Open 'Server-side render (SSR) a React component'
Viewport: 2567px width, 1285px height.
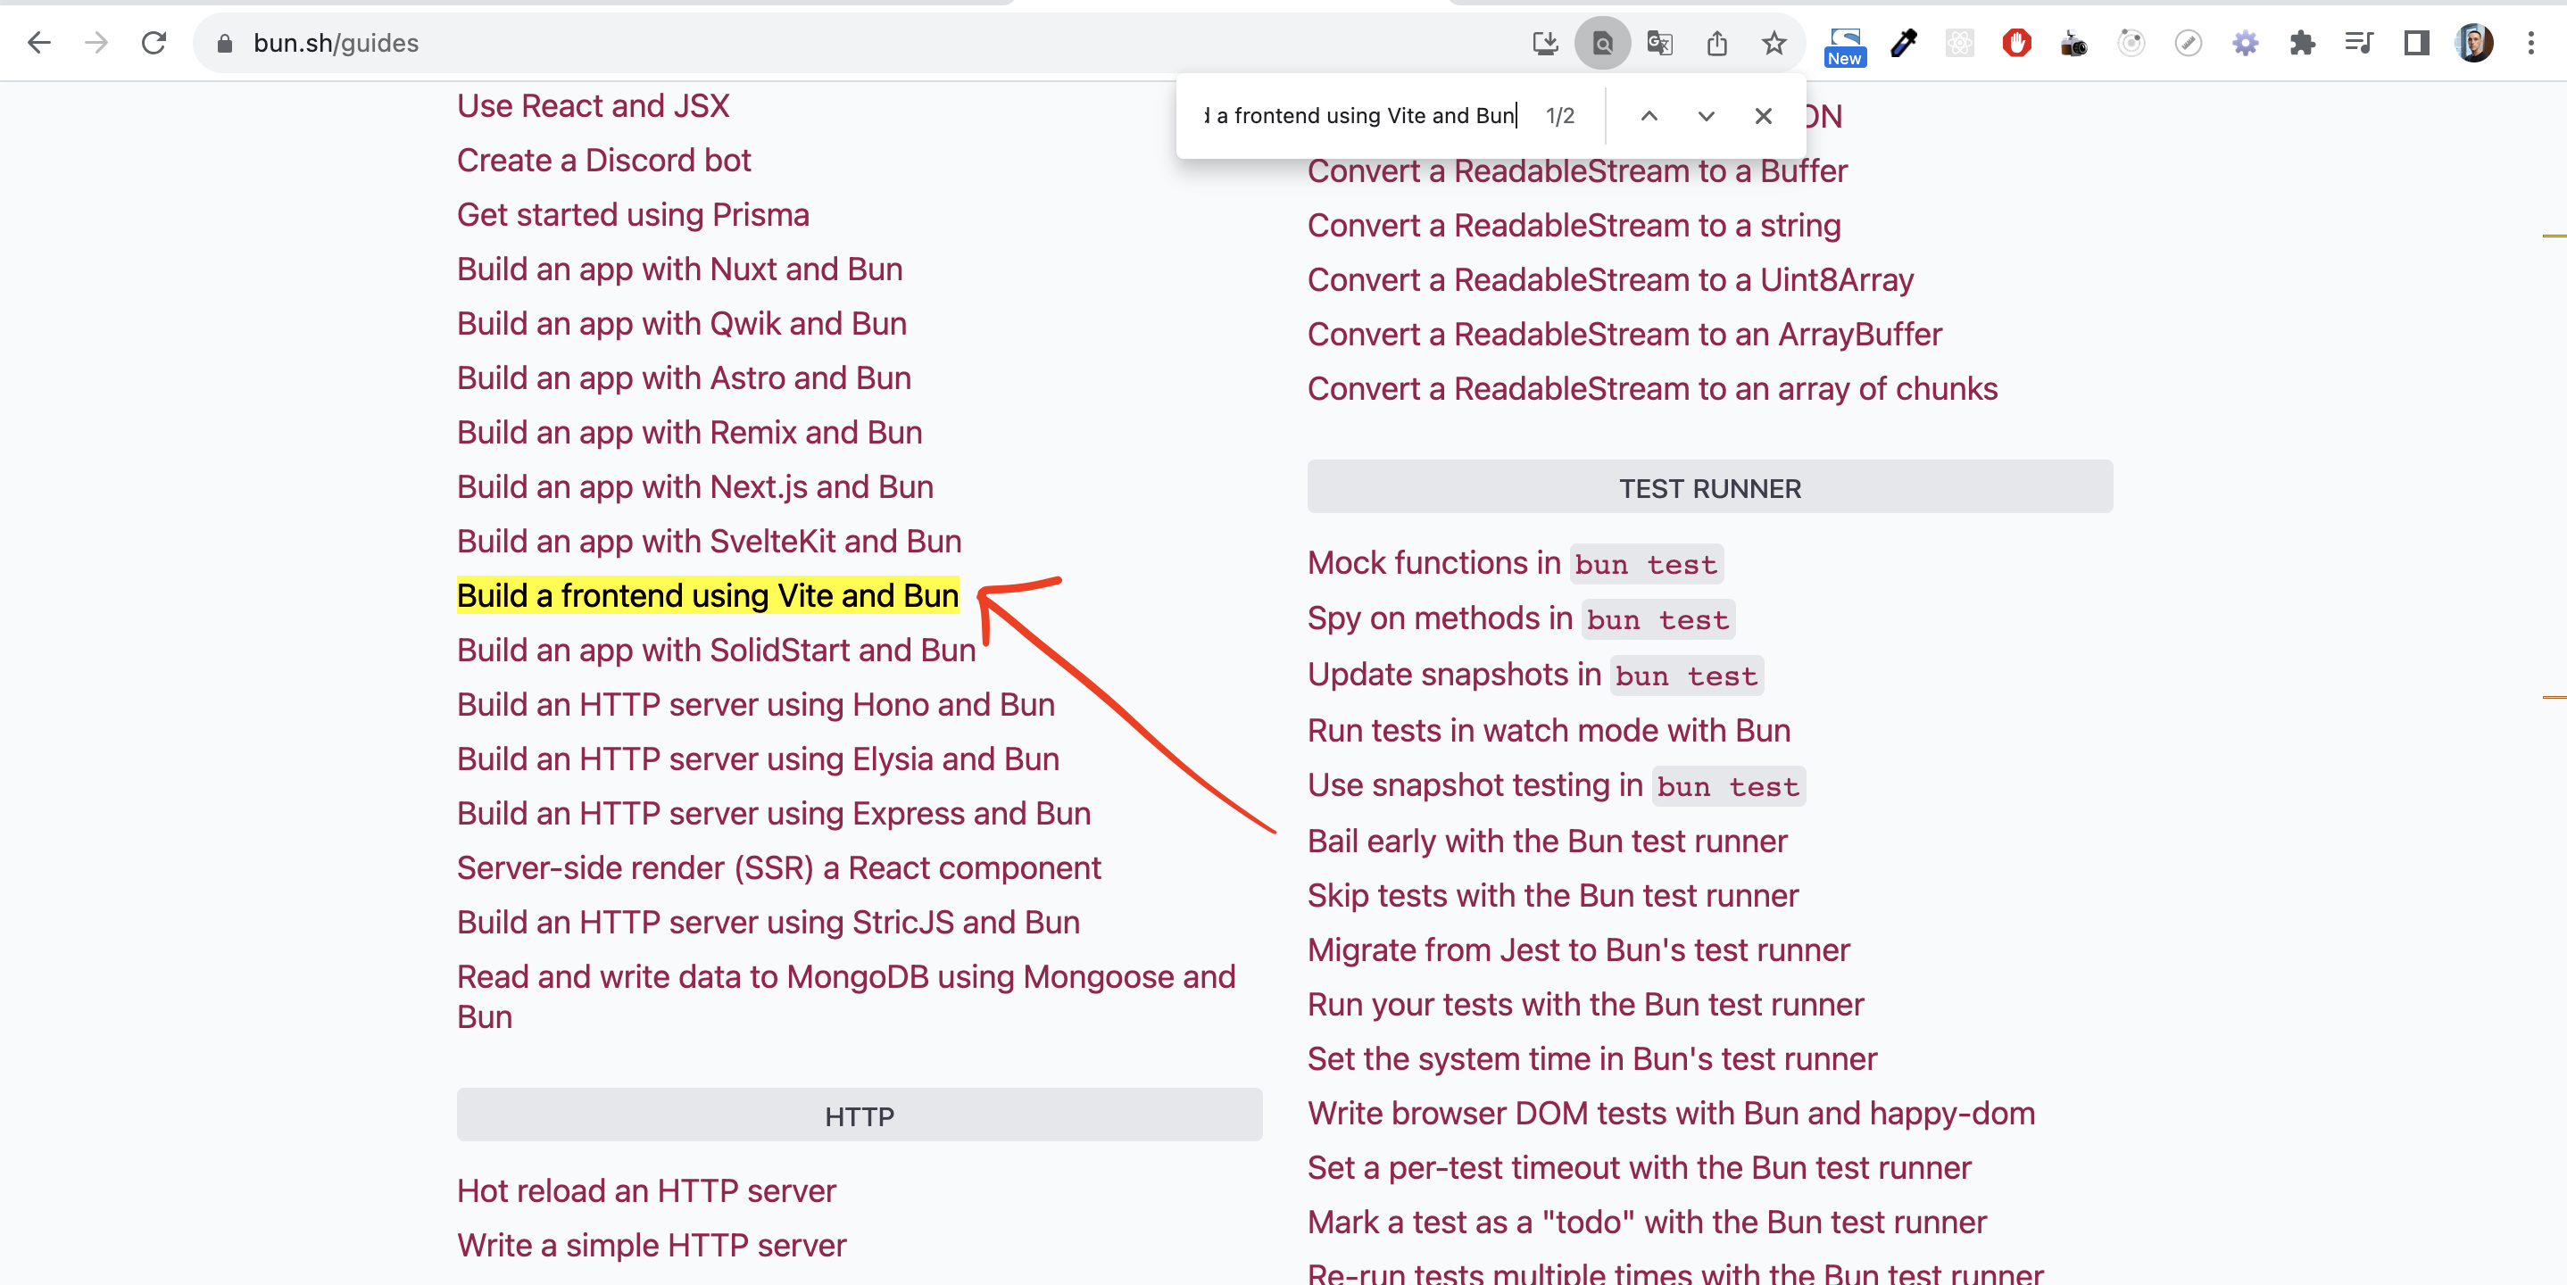point(778,867)
